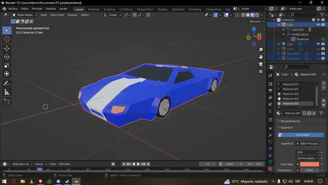Toggle camera view icon
Image resolution: width=328 pixels, height=185 pixels.
(261, 64)
